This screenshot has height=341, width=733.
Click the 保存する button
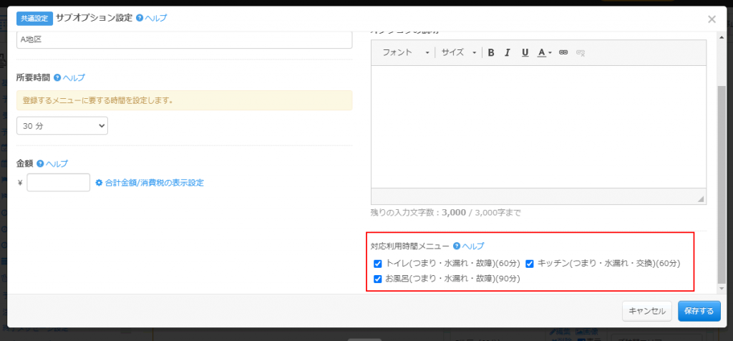(699, 311)
